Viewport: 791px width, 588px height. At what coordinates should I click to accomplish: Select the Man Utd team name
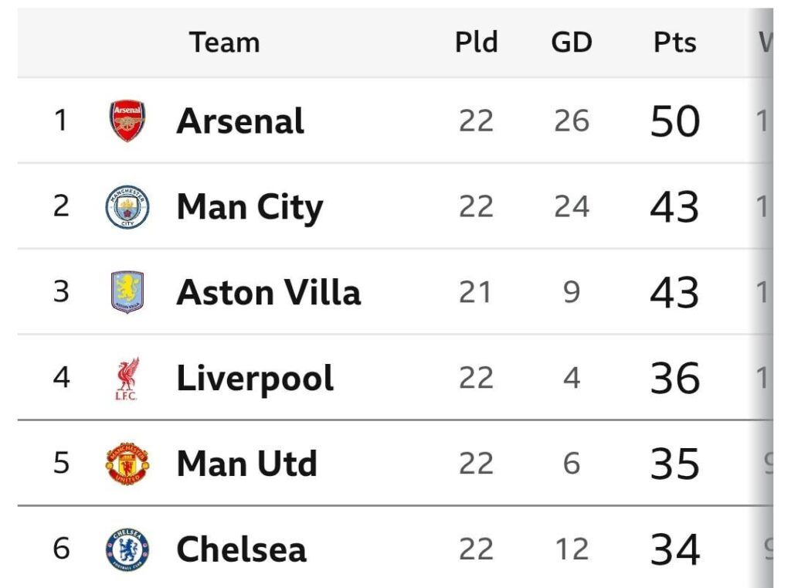tap(246, 464)
